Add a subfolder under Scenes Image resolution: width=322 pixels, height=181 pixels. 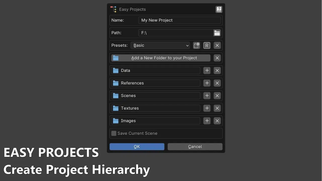click(x=207, y=96)
